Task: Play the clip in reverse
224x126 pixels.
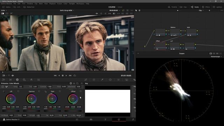Action: [x=59, y=76]
